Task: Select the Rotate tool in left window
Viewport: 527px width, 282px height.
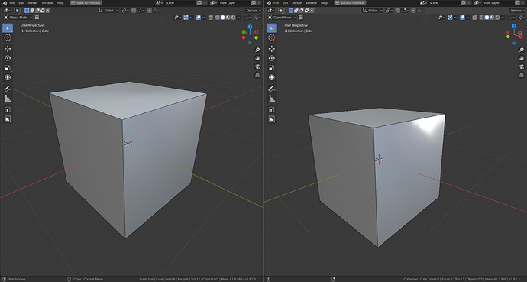Action: pyautogui.click(x=8, y=58)
